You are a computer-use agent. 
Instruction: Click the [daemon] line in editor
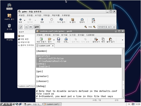coord(42,51)
